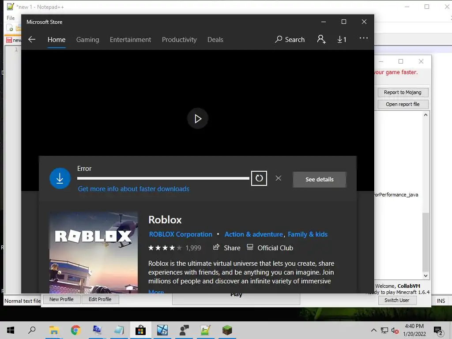Cancel the errored download

coord(278,178)
